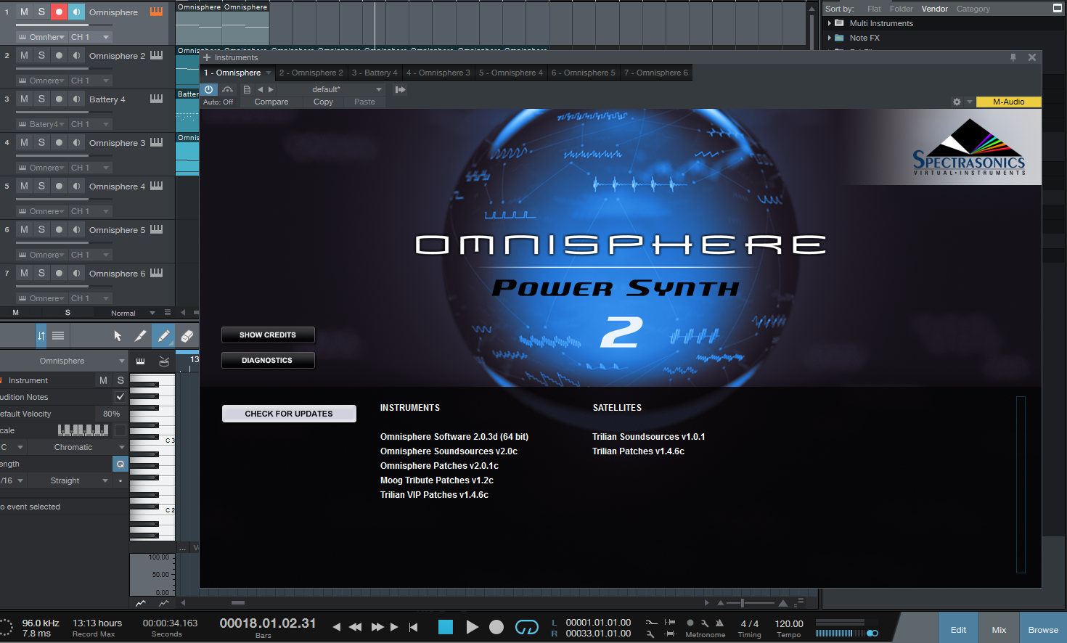
Task: Switch to the 2 - Omnisphere 2 tab
Action: click(311, 73)
